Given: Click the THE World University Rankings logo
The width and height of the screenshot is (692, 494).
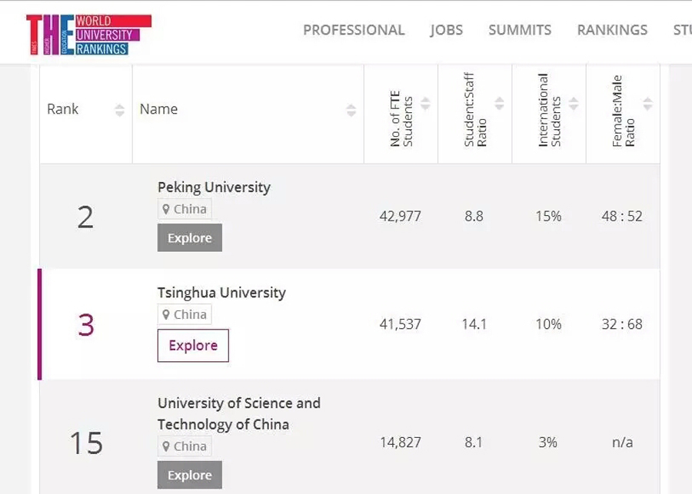Looking at the screenshot, I should [x=88, y=34].
